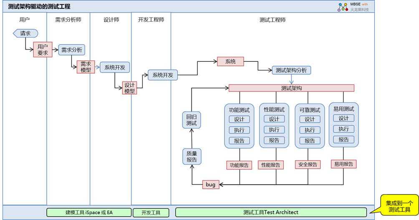Select the 测试架构分析 node
This screenshot has height=220, width=419.
tap(291, 70)
